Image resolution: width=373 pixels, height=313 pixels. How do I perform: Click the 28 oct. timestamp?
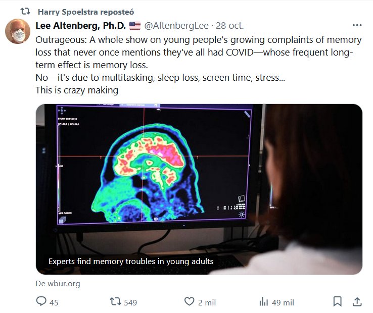tap(230, 26)
